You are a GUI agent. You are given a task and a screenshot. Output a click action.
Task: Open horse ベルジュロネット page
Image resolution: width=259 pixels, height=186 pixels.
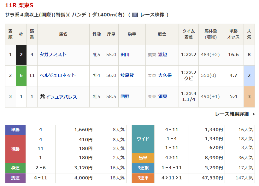tap(57, 75)
